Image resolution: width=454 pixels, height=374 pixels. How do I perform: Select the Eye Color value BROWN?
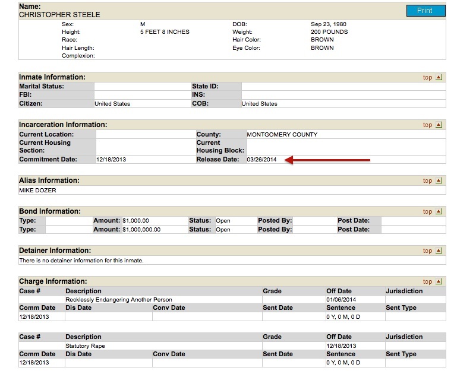point(322,47)
